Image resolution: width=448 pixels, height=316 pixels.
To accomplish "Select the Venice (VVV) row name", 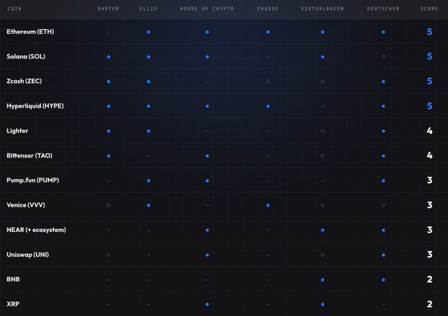I will click(26, 205).
